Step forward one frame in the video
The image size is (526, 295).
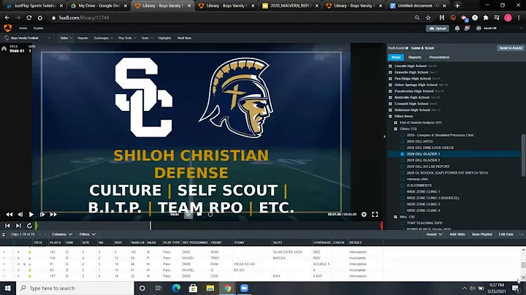tap(42, 215)
